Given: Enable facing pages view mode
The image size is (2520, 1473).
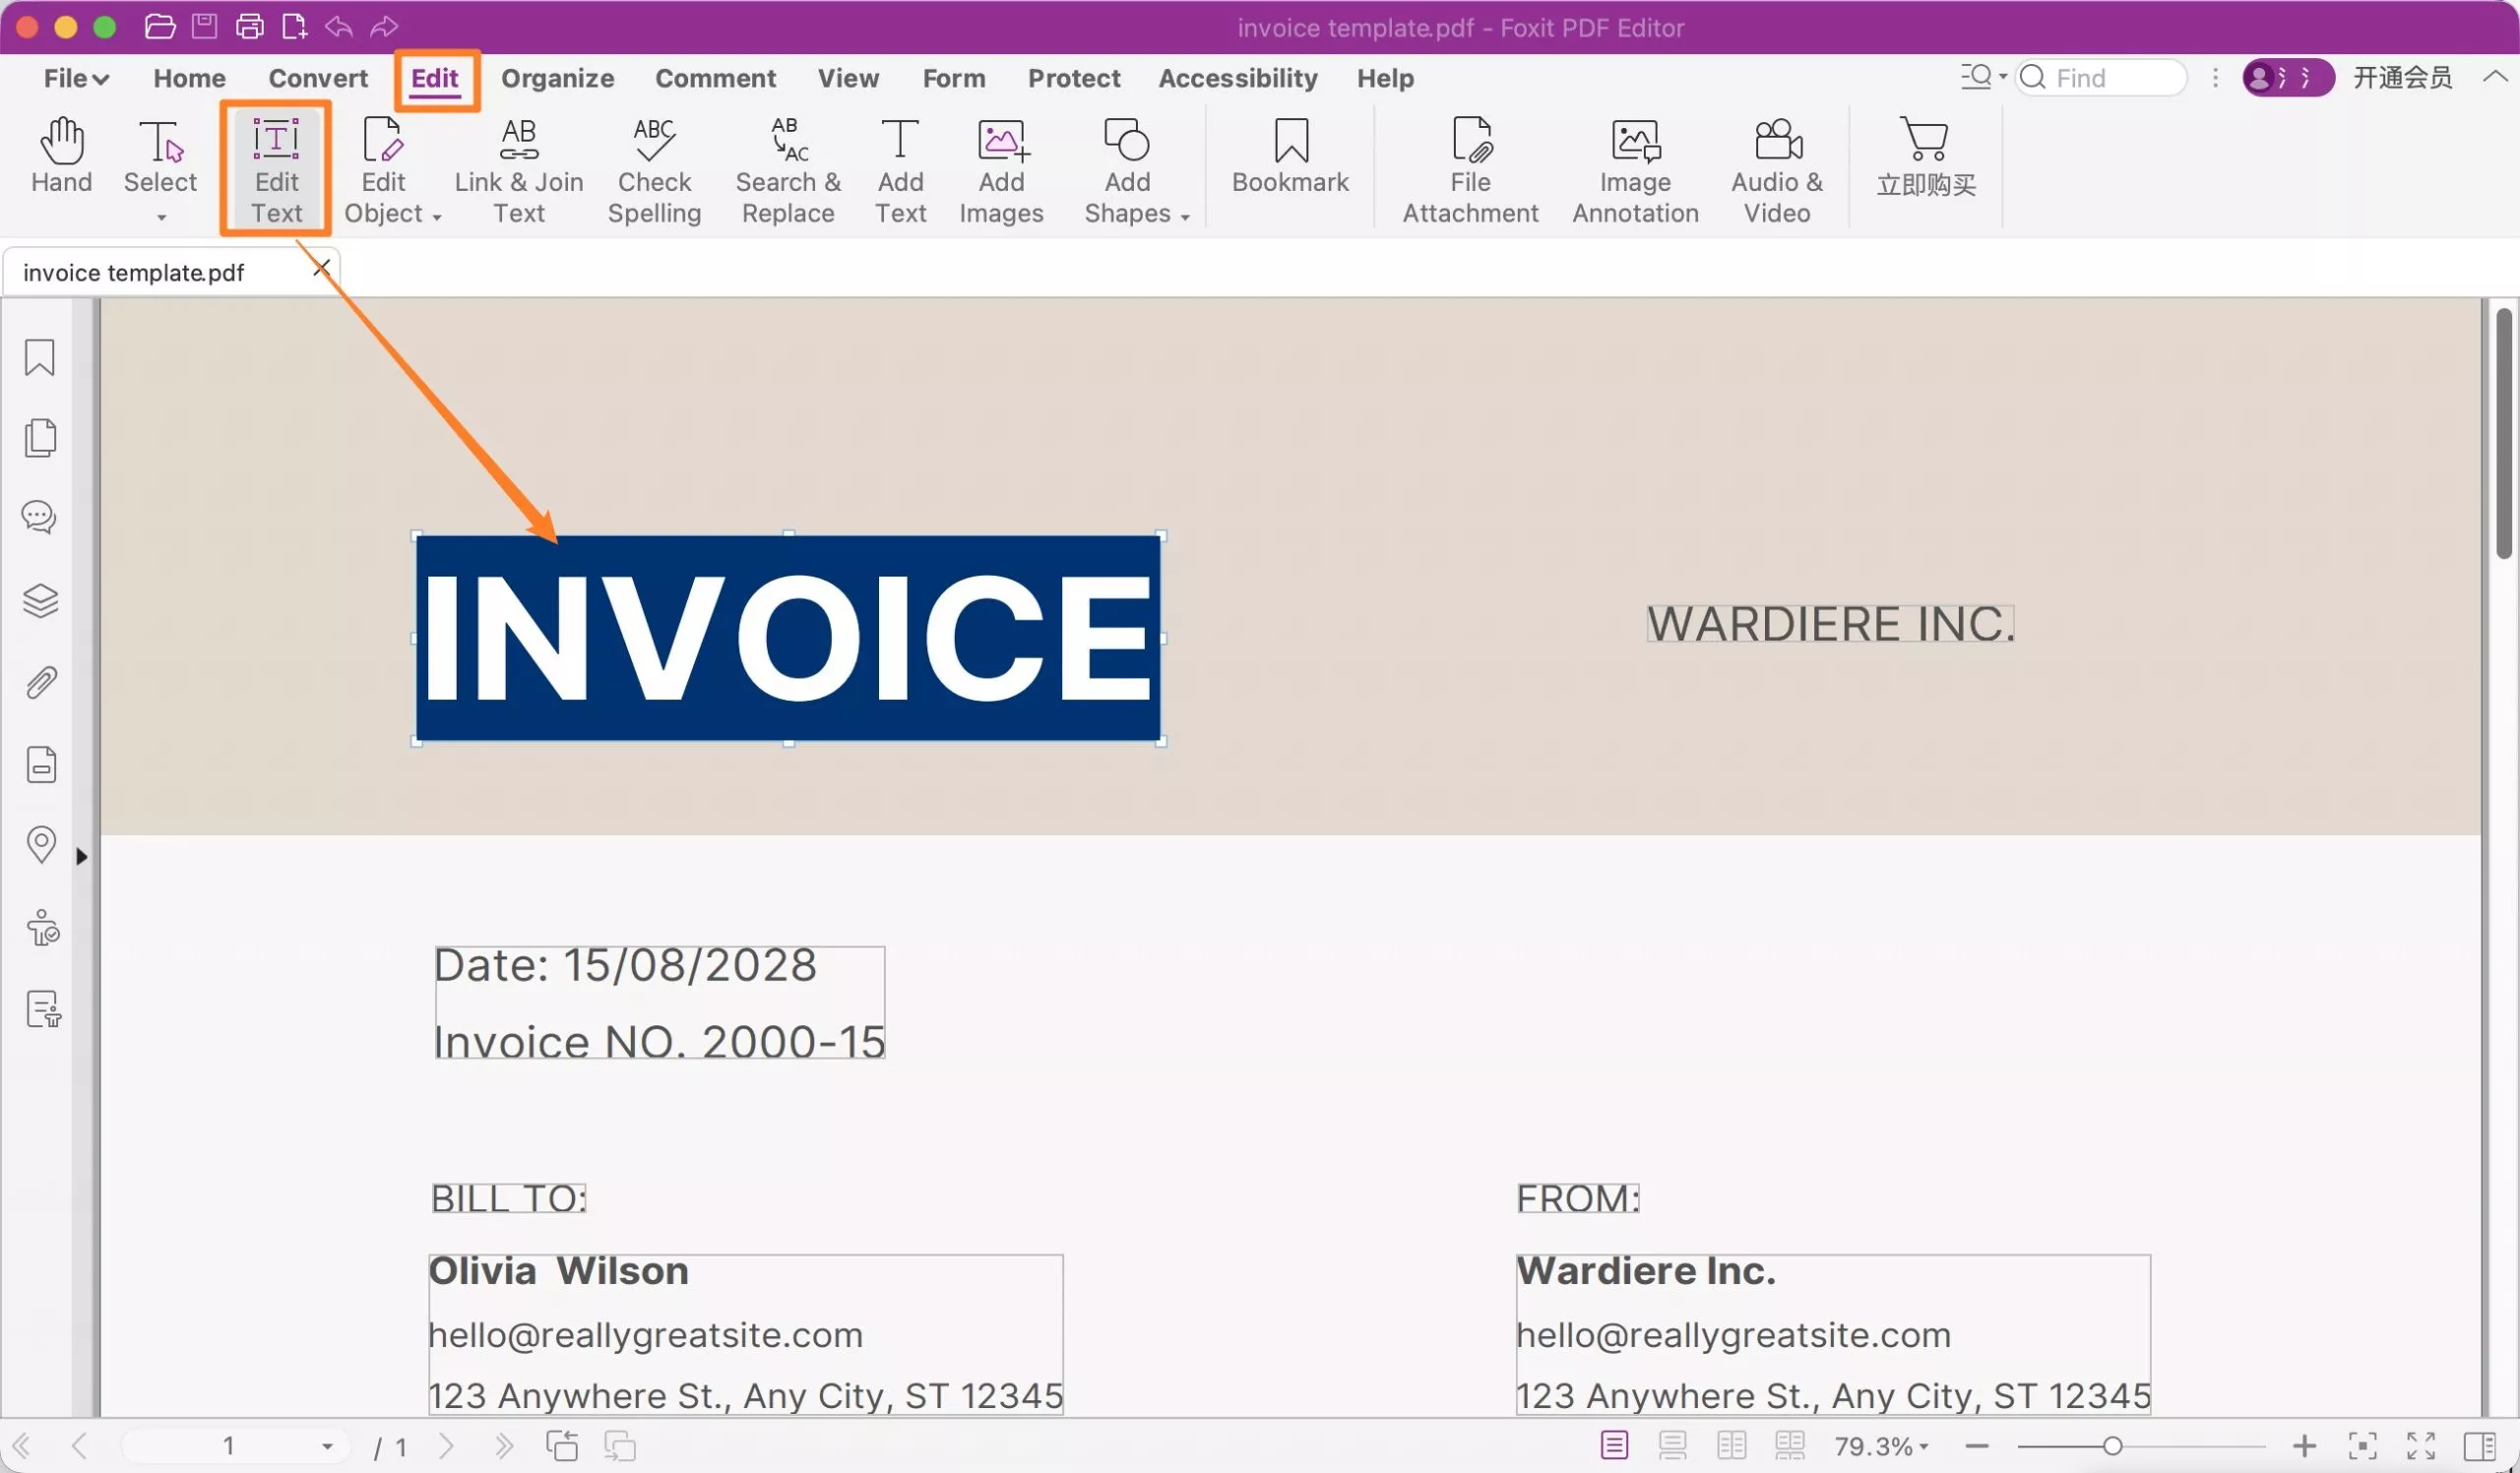Looking at the screenshot, I should coord(1731,1445).
